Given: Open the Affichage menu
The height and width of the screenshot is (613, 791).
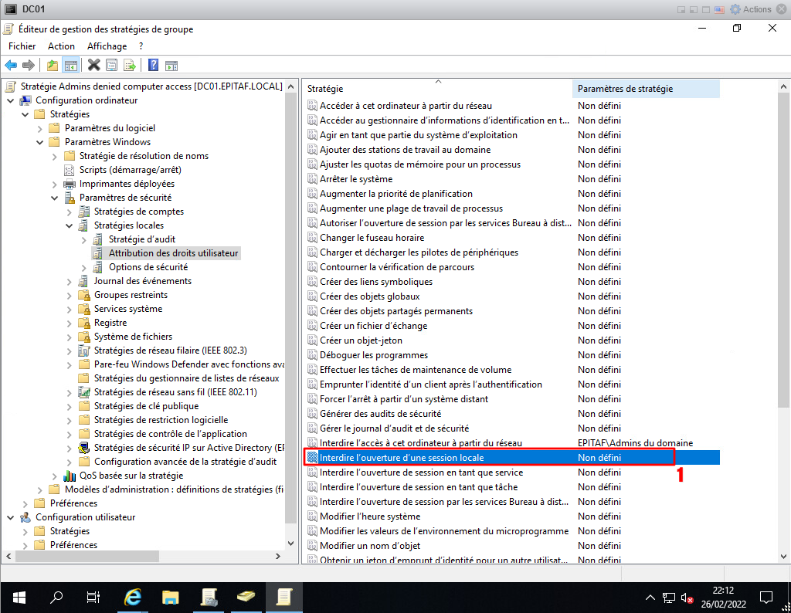Looking at the screenshot, I should click(x=107, y=46).
